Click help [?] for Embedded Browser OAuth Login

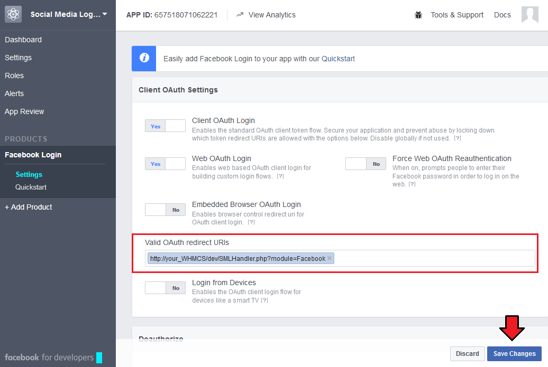pos(251,222)
